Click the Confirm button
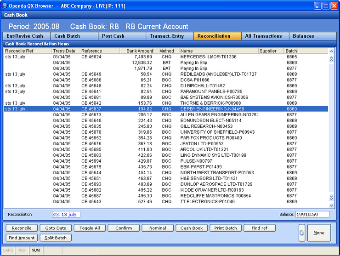This screenshot has height=256, width=340. tap(124, 228)
